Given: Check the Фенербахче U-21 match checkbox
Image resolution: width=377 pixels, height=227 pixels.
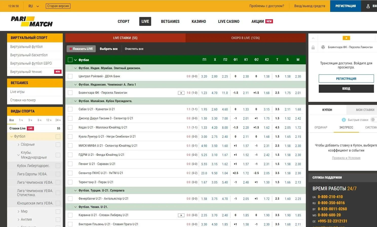Looking at the screenshot, I should tap(70, 199).
